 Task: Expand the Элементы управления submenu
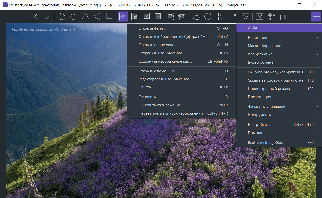tap(279, 107)
